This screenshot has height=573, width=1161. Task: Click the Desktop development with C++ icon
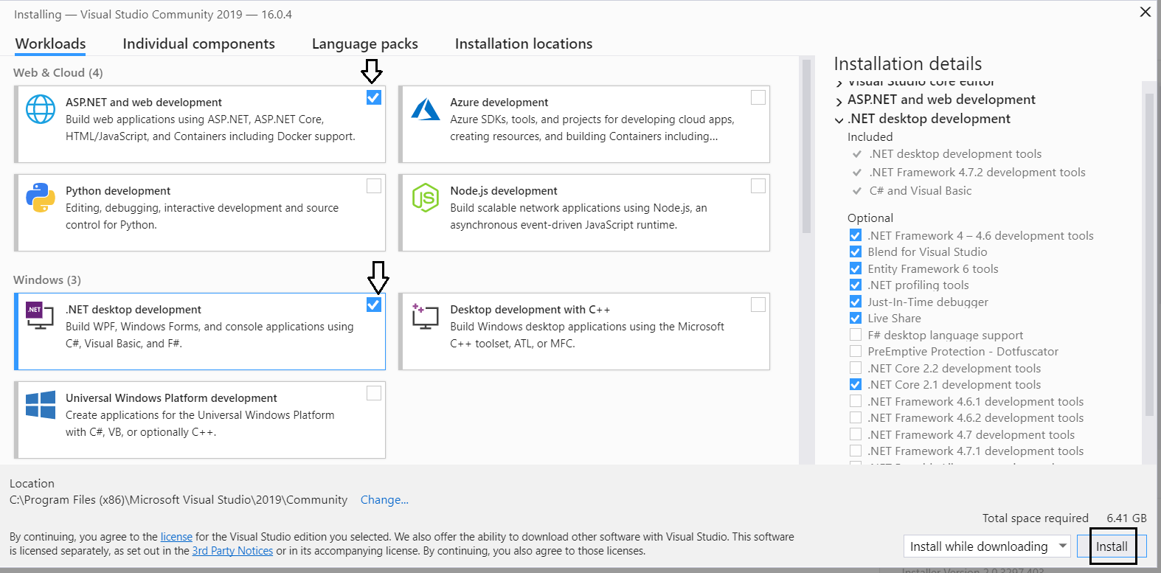click(426, 316)
